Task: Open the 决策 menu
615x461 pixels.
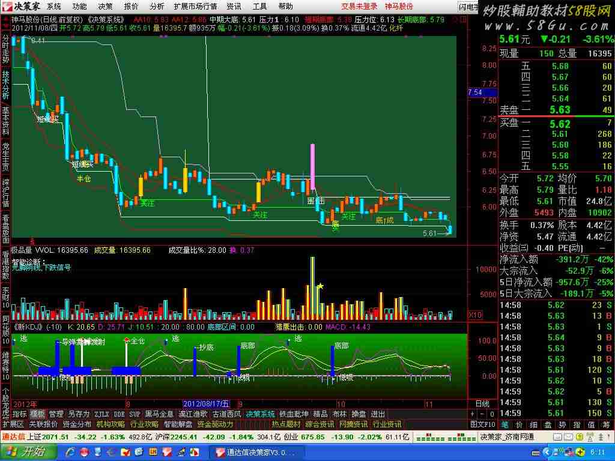Action: pos(105,6)
